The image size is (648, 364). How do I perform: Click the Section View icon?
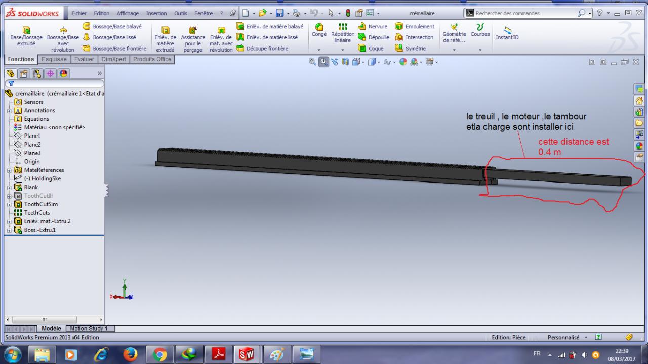pos(346,62)
